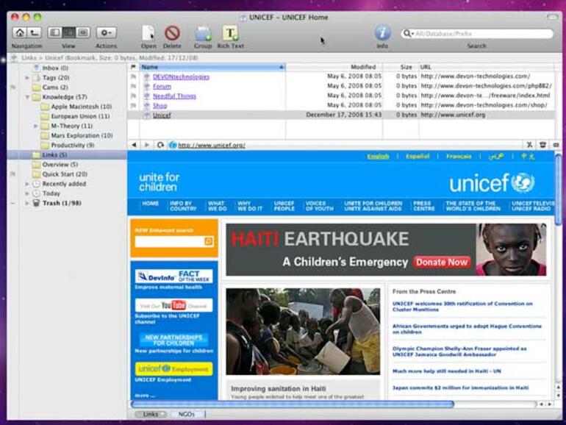Create a new Group via toolbar icon
The height and width of the screenshot is (425, 566).
(x=203, y=33)
